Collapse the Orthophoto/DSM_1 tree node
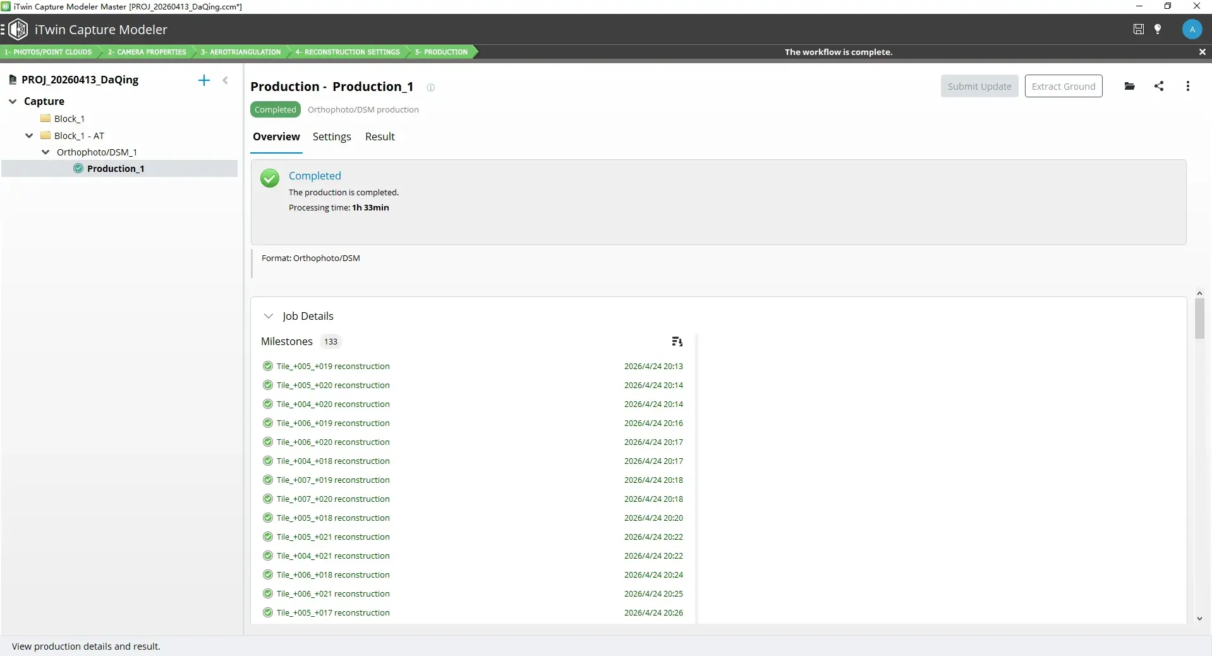This screenshot has height=656, width=1212. click(x=45, y=152)
